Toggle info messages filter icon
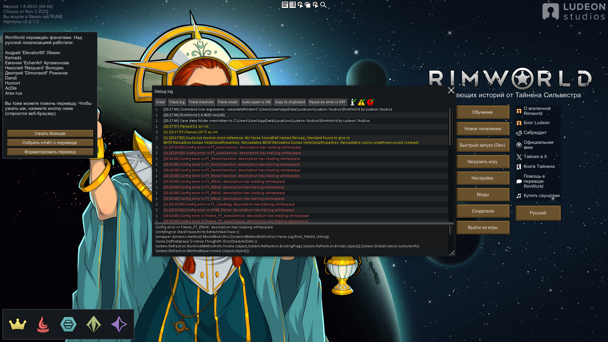The height and width of the screenshot is (342, 608). [x=353, y=102]
